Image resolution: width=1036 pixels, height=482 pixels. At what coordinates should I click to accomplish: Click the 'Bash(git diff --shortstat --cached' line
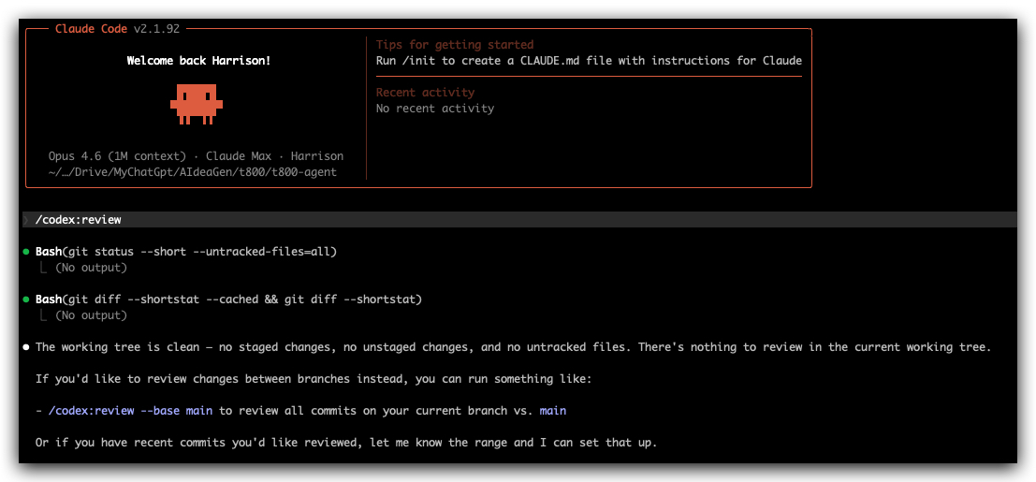228,299
